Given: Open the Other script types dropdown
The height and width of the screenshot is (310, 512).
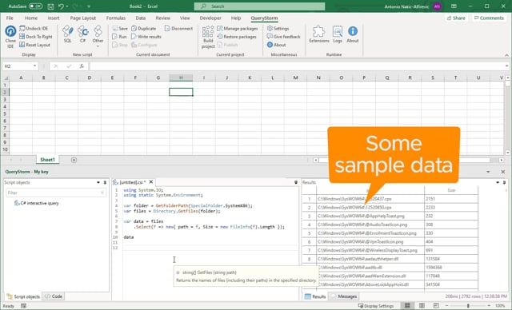Looking at the screenshot, I should (x=98, y=37).
